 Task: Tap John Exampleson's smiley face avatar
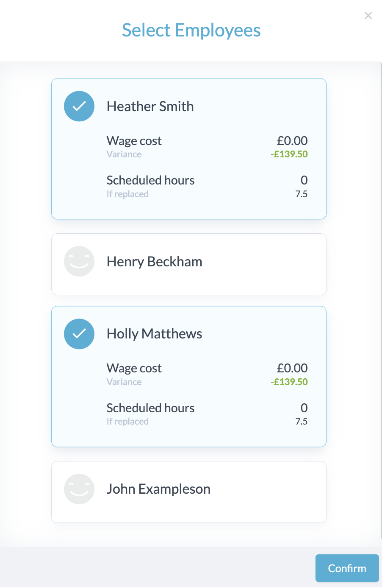click(79, 489)
